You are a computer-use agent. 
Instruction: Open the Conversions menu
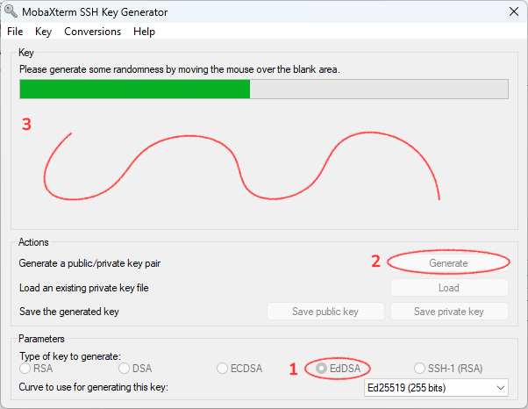(92, 31)
